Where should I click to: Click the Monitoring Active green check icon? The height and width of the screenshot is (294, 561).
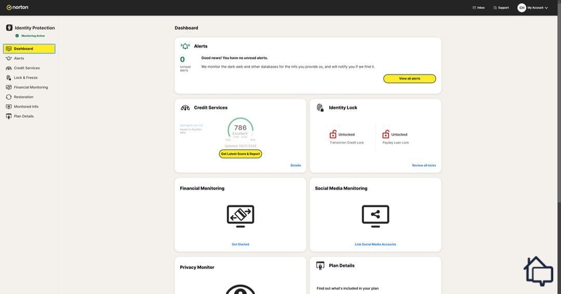coord(17,36)
